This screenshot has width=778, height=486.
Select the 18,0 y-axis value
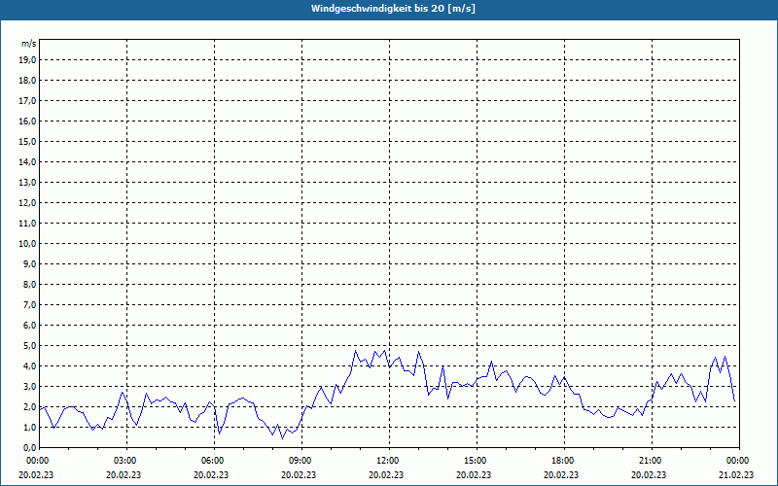(x=27, y=81)
